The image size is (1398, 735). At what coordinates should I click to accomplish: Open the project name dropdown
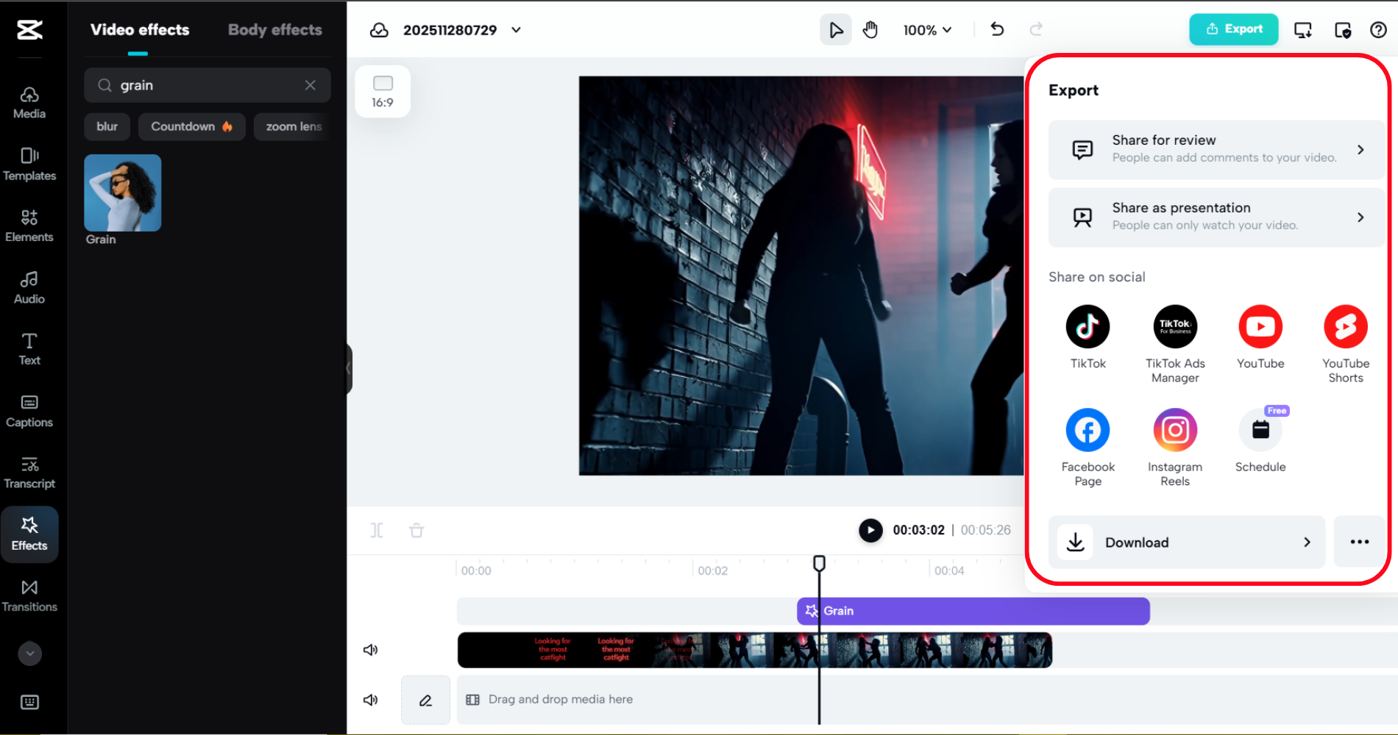(x=516, y=30)
